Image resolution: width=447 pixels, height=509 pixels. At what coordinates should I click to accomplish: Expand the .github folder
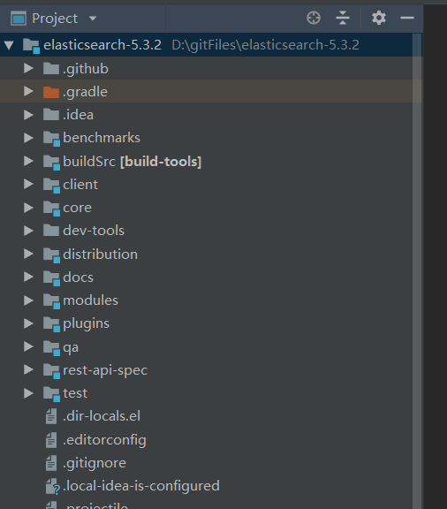(x=28, y=68)
